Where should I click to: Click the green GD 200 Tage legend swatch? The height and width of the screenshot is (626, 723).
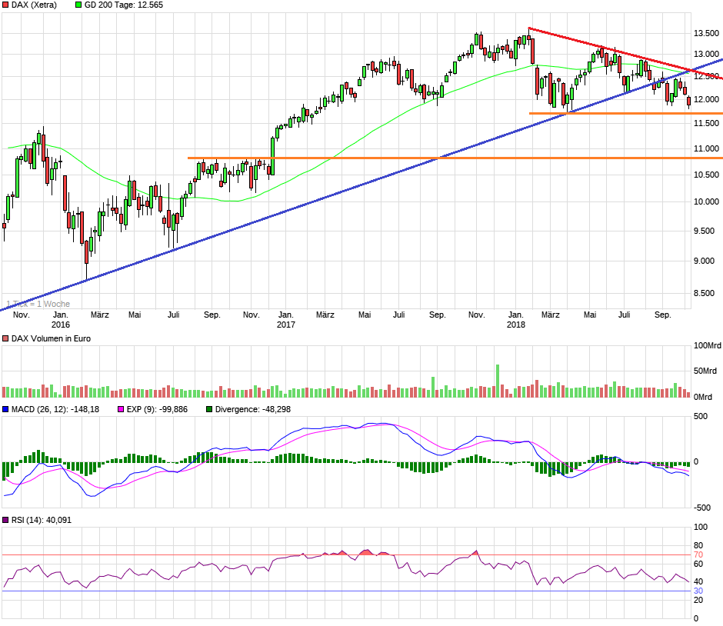coord(78,5)
